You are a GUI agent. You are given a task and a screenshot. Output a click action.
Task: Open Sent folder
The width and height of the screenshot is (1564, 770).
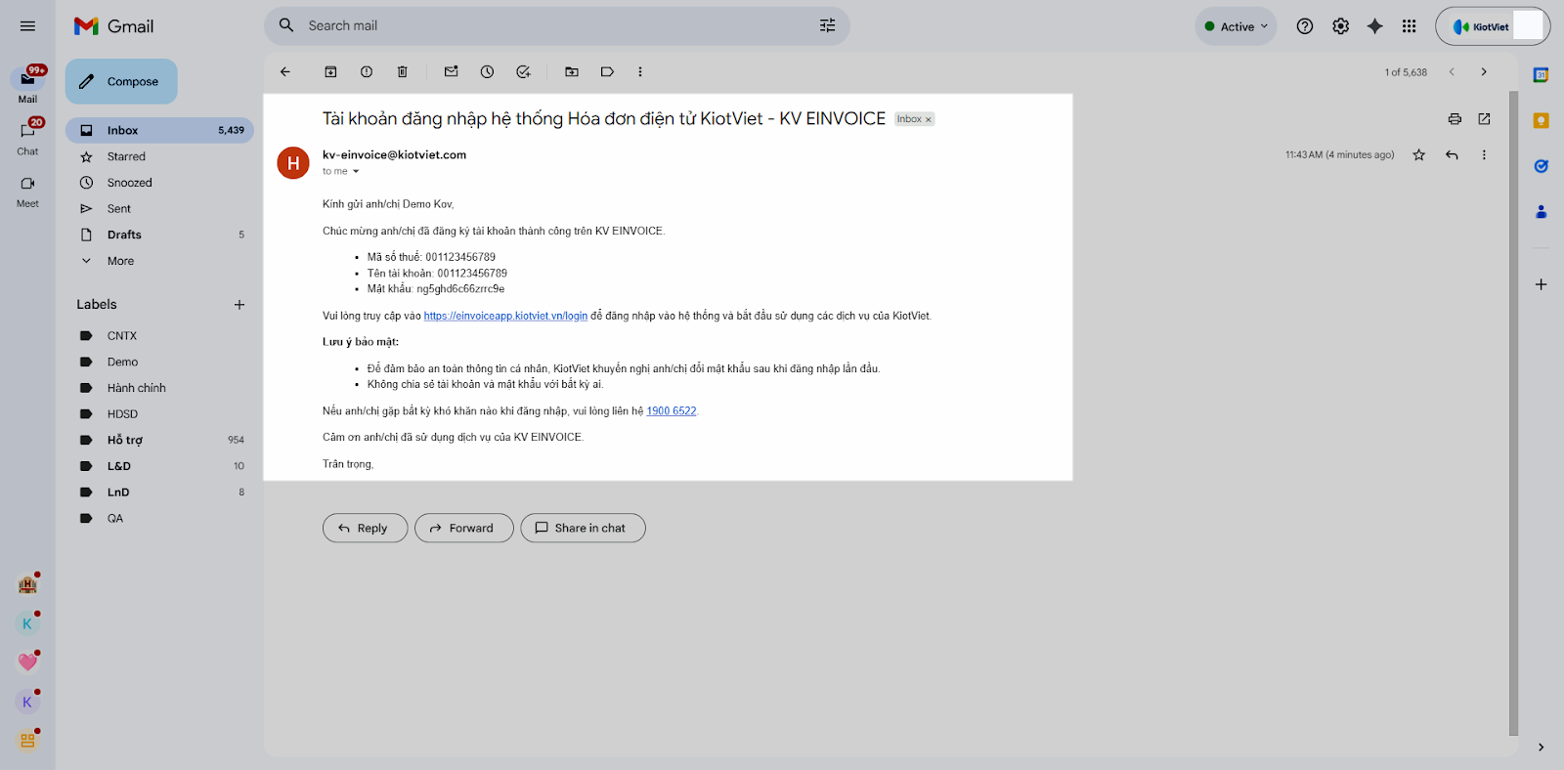point(159,209)
